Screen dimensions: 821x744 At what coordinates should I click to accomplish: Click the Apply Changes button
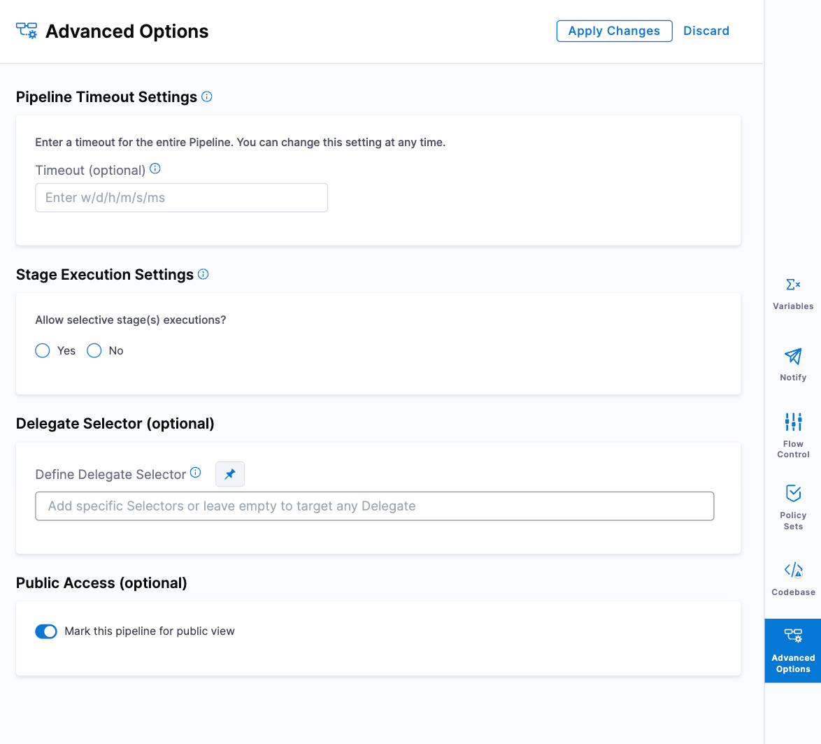coord(614,31)
